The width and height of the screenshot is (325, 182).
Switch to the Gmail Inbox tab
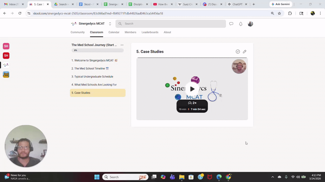coord(13,4)
